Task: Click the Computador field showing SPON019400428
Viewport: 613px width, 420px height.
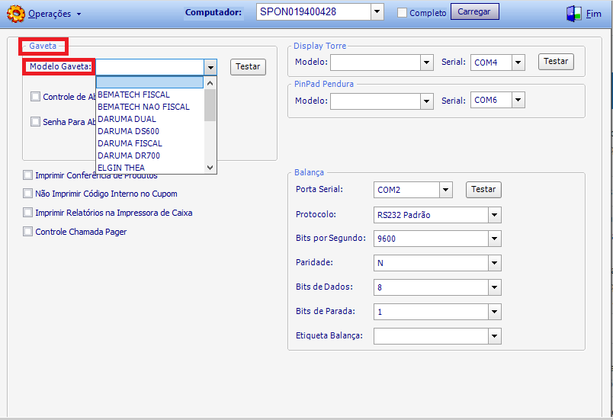Action: coord(314,11)
